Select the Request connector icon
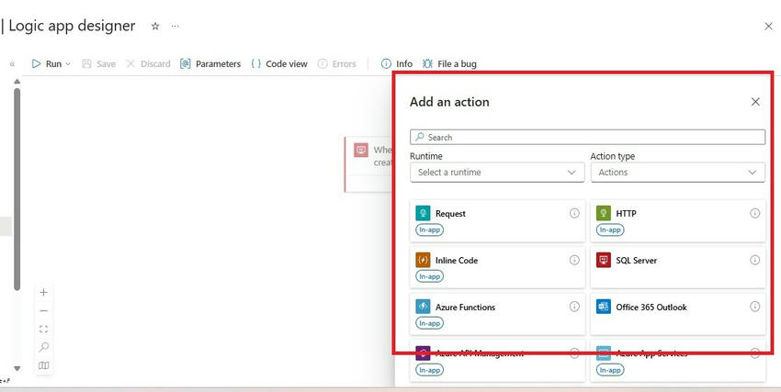Screen dimensions: 781x392 423,213
